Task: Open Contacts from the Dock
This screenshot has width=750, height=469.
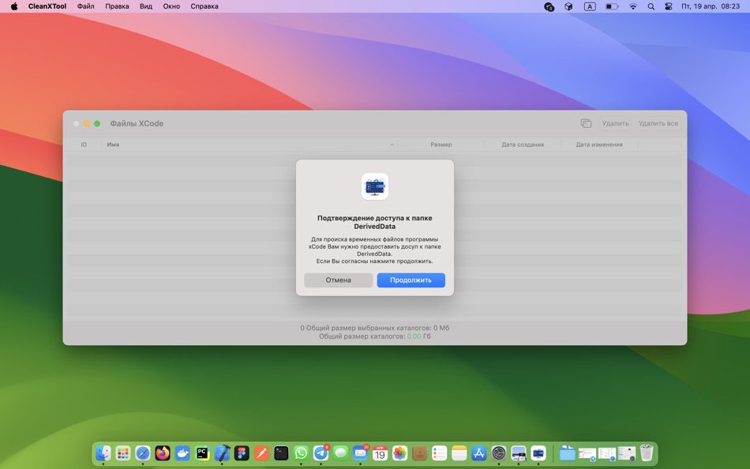Action: [419, 452]
